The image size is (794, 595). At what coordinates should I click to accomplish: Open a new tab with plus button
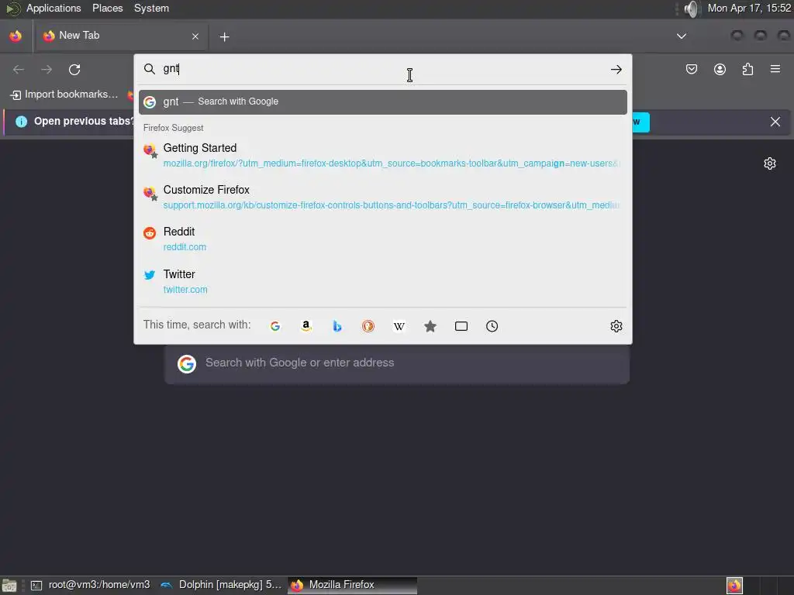(x=224, y=37)
